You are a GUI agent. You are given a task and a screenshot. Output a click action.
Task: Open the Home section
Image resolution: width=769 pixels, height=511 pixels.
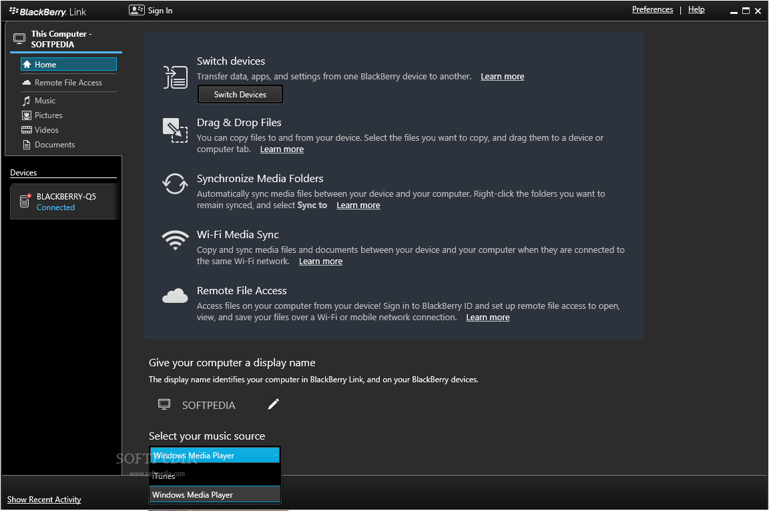[69, 65]
